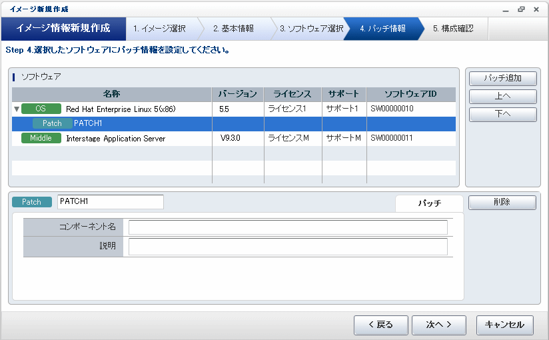Go to step 5. 構成確認

pos(453,29)
